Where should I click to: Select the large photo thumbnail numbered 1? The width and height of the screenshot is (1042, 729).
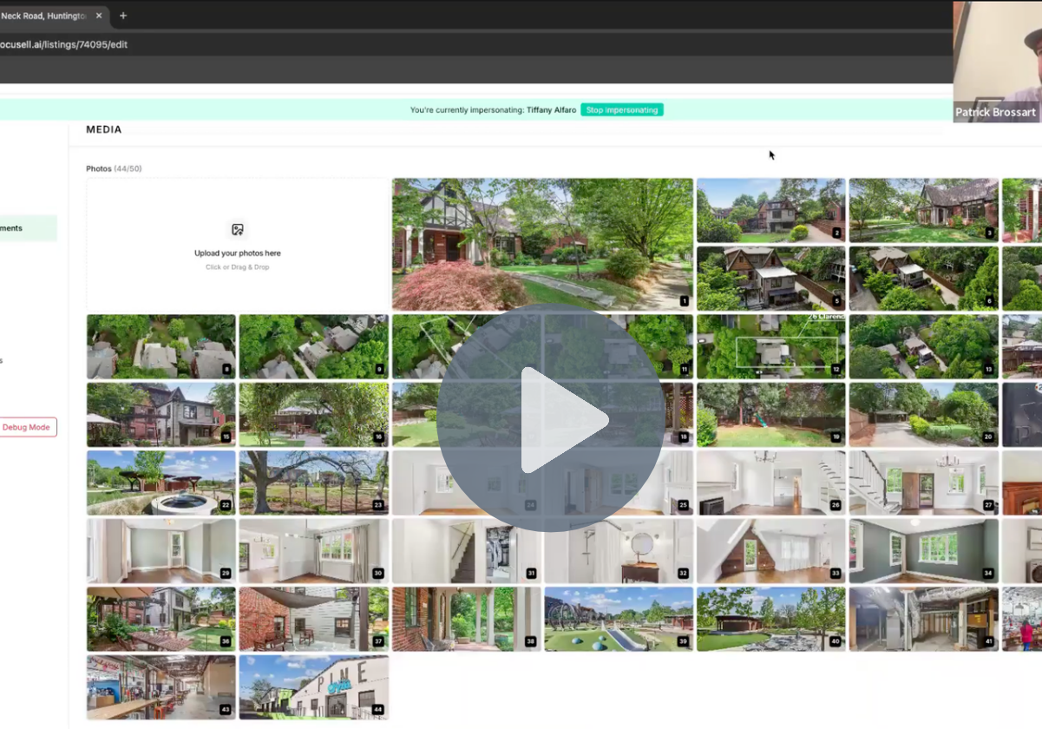coord(542,245)
